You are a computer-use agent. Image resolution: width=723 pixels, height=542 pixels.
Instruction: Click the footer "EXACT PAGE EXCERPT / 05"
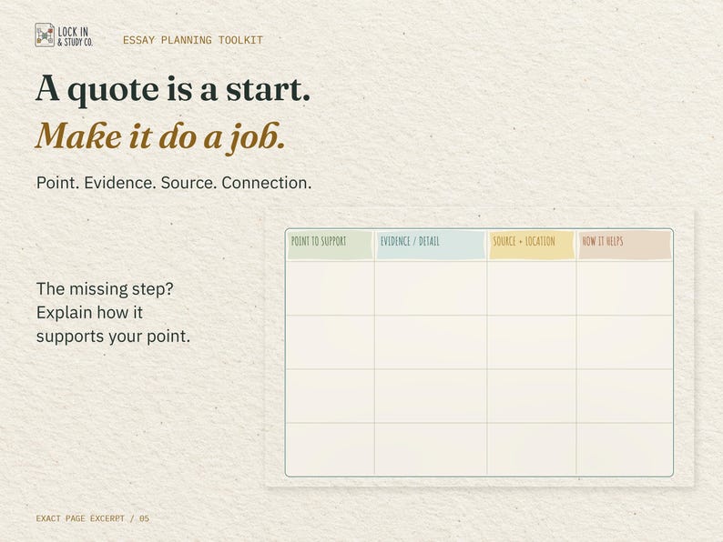point(93,518)
